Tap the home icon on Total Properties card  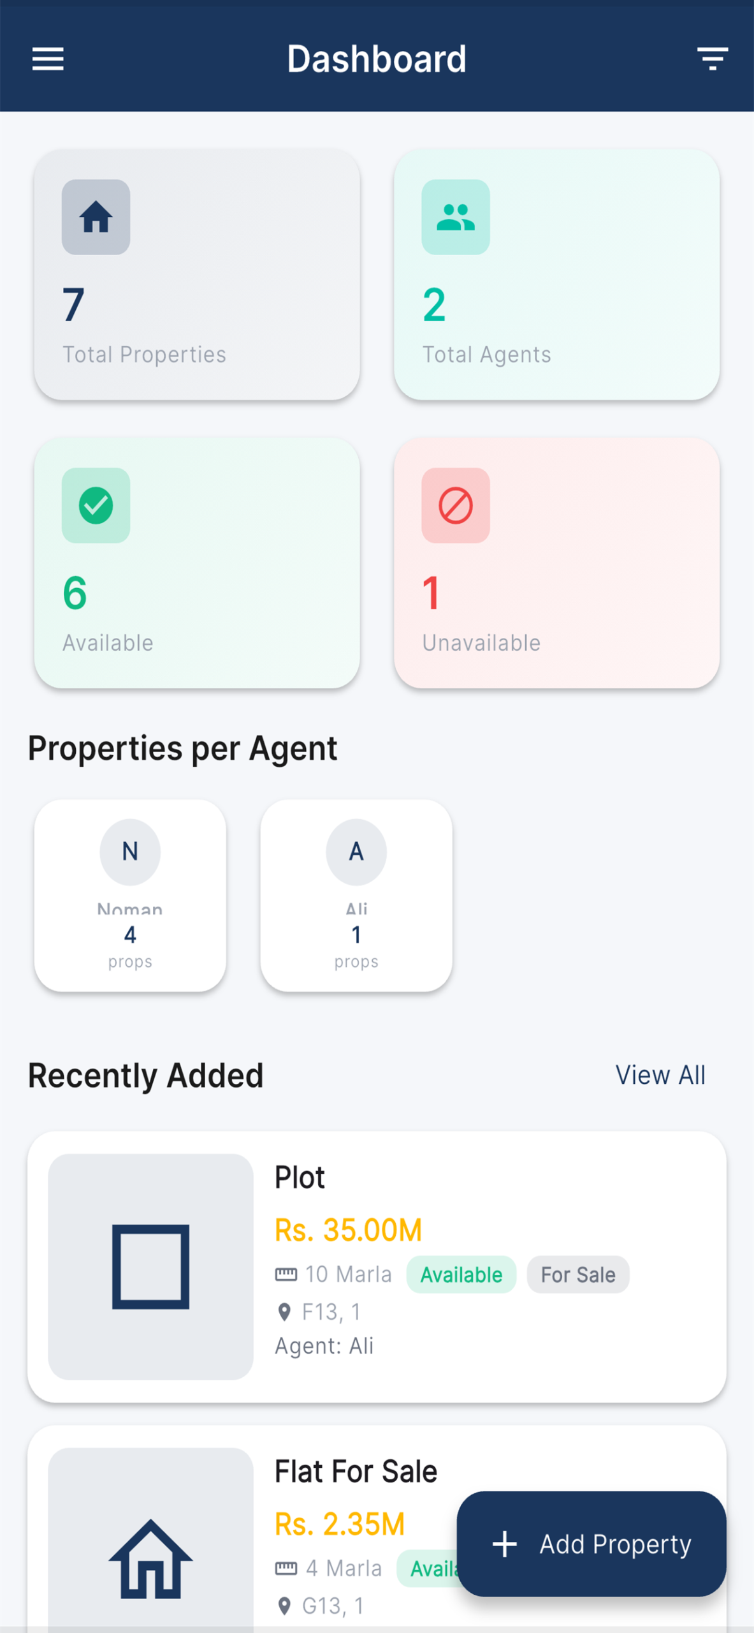click(x=96, y=217)
